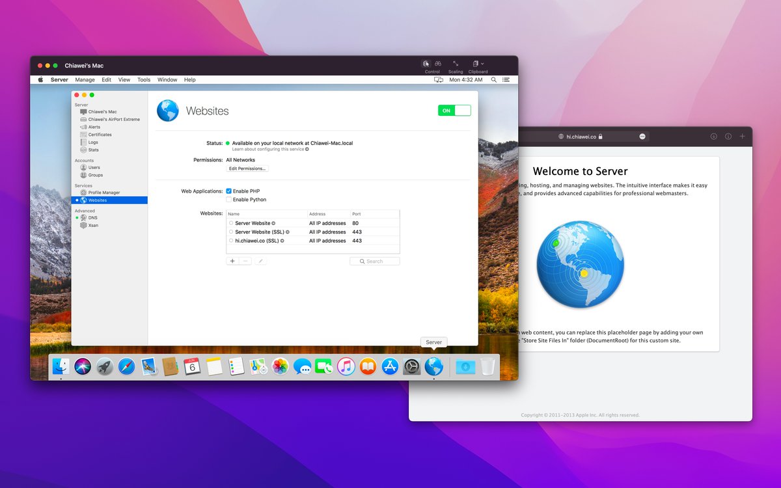Open the Window menu

point(167,79)
